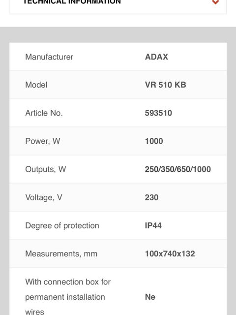Screen dimensions: 236x315
Task: Click the Article No. label
Action: [44, 113]
